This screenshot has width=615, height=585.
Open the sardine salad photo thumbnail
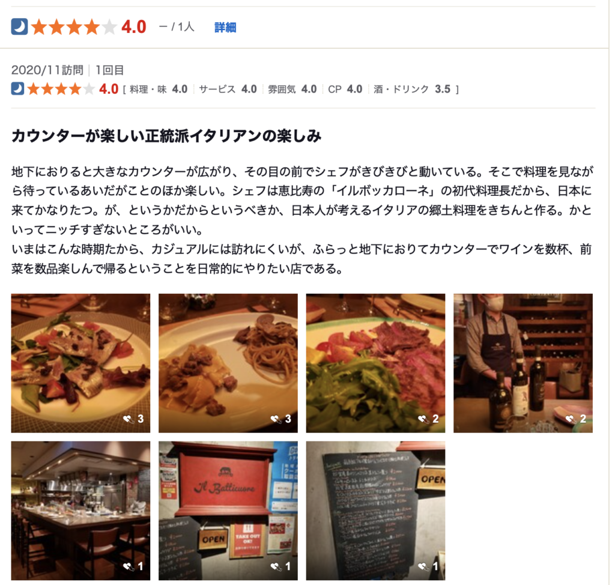80,363
